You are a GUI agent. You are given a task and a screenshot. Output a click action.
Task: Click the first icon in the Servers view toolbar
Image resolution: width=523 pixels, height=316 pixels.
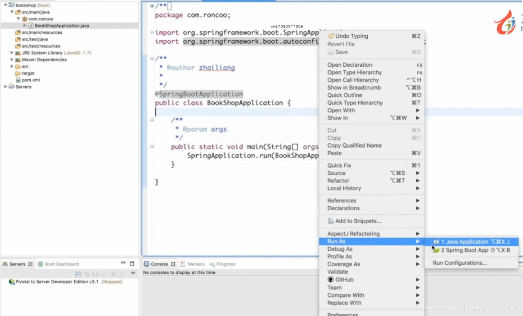pos(78,274)
